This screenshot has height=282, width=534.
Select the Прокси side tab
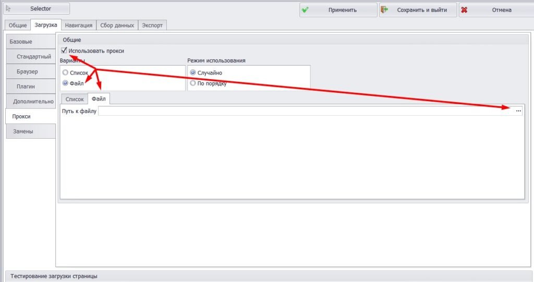(x=31, y=116)
